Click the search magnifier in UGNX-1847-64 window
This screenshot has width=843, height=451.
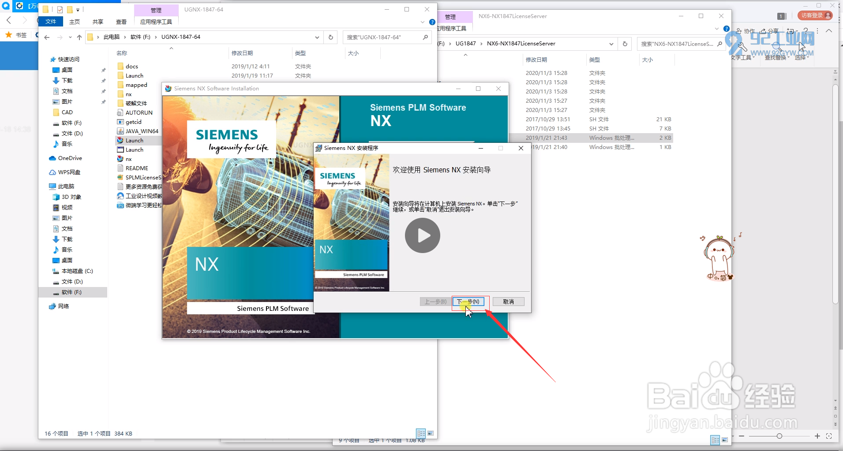(425, 37)
